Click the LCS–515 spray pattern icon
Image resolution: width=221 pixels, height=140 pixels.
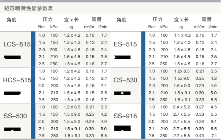point(12,57)
